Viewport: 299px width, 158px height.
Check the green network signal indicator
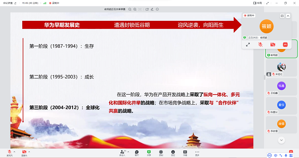pos(45,3)
